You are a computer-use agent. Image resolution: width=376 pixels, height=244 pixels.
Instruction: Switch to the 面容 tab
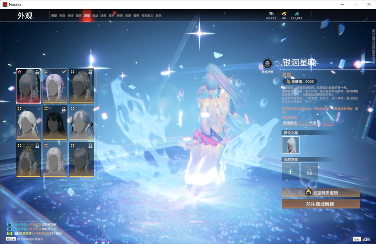click(x=79, y=16)
